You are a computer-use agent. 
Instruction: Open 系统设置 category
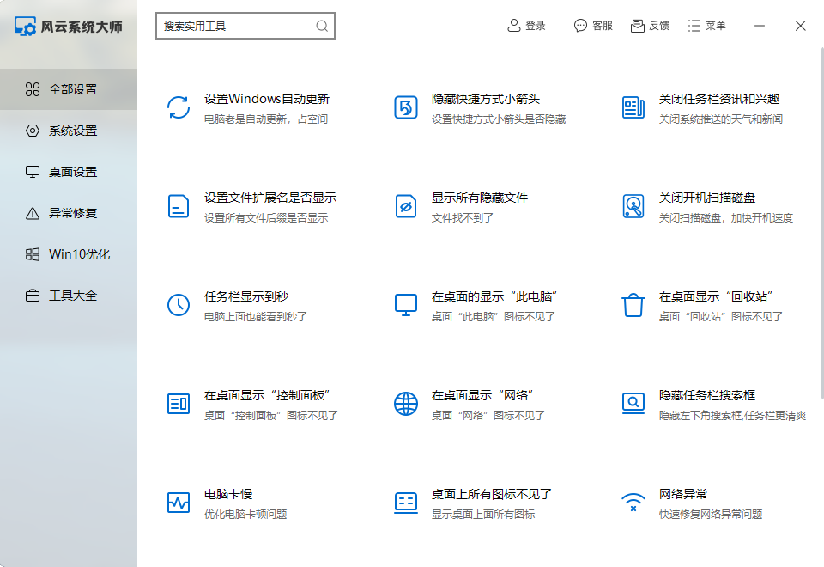(69, 131)
